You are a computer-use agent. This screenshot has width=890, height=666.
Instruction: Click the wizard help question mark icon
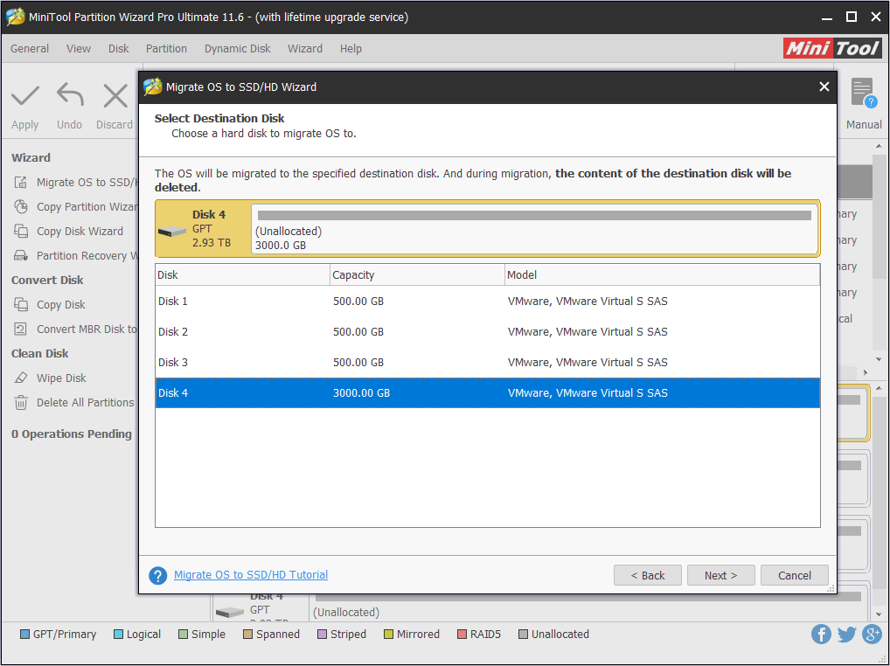coord(157,575)
